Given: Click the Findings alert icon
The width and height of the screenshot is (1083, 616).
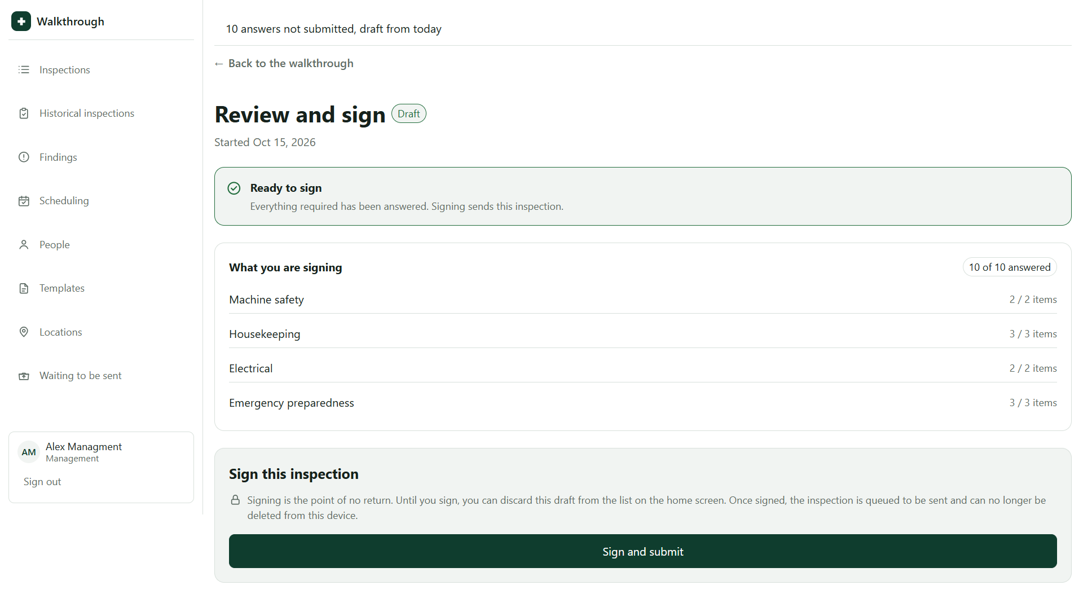Looking at the screenshot, I should tap(24, 157).
